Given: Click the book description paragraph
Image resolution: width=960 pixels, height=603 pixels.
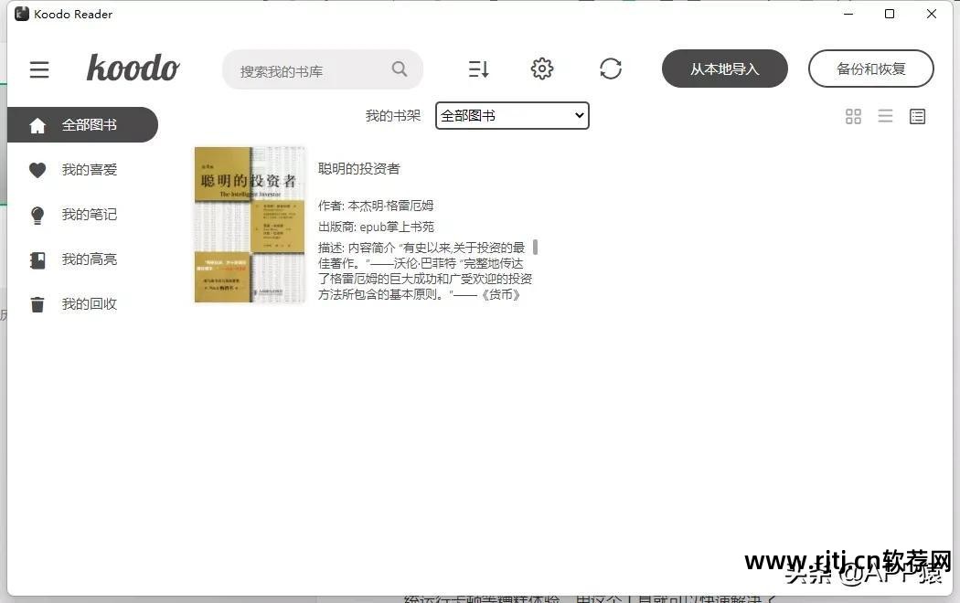Looking at the screenshot, I should point(424,271).
